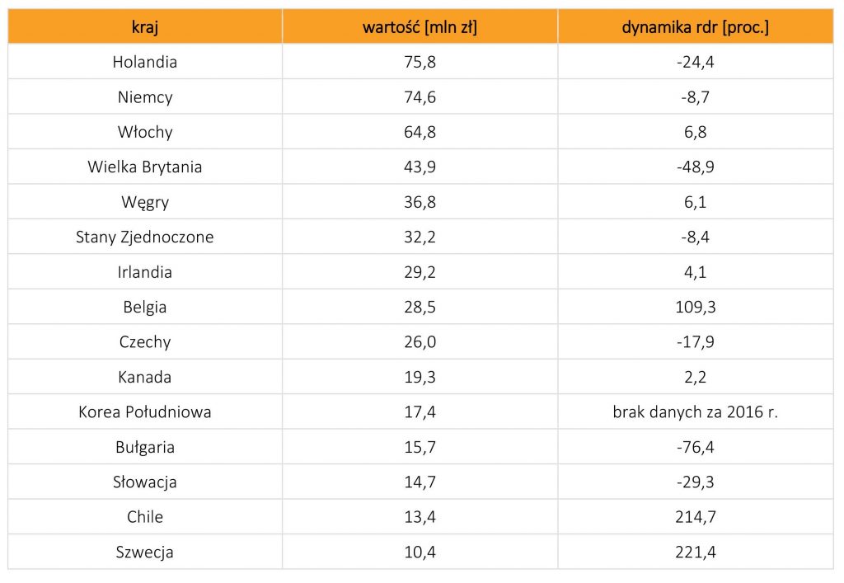Viewport: 844px width, 583px height.
Task: Click Holandia's dynamics value -24,4
Action: 696,62
